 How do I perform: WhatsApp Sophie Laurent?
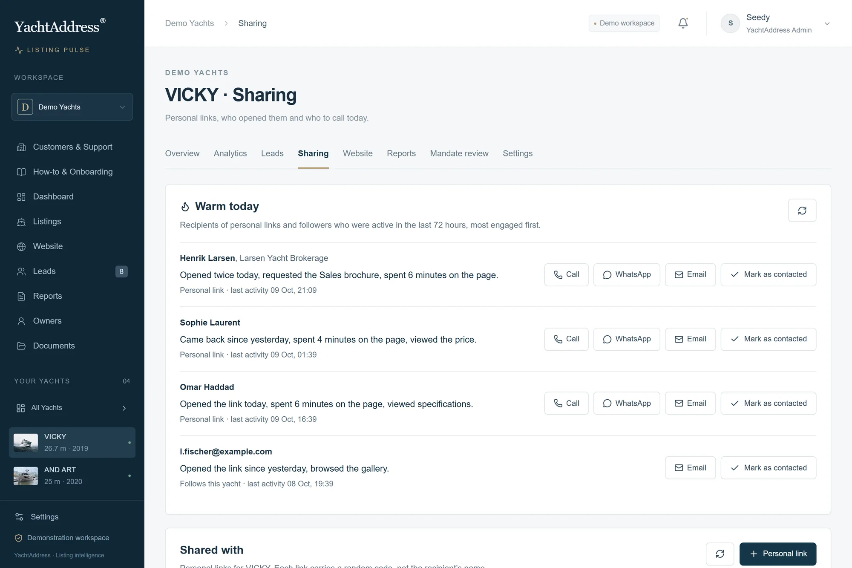coord(627,339)
